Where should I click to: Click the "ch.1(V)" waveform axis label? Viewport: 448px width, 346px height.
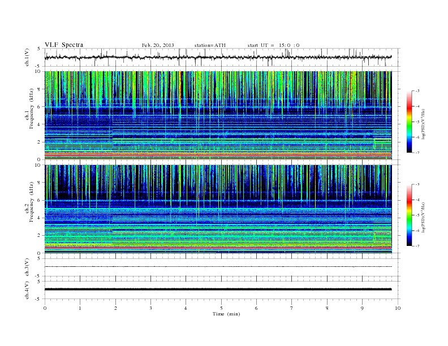(27, 57)
